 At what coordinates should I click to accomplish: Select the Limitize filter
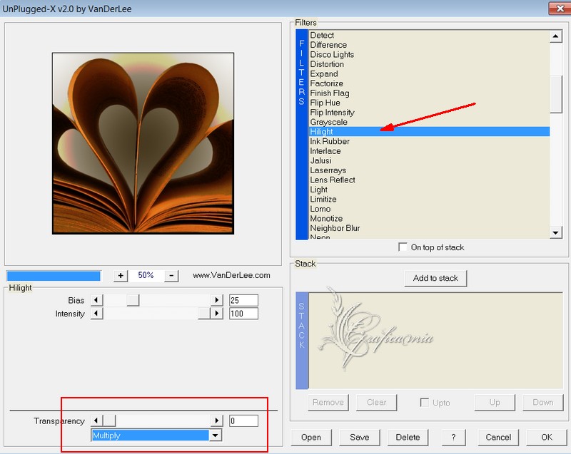pos(429,199)
